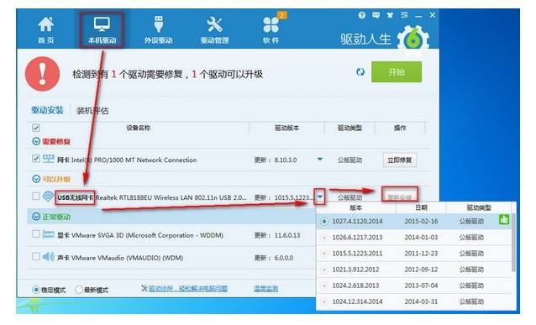
Task: Collapse the 正常驱动 section
Action: (36, 217)
